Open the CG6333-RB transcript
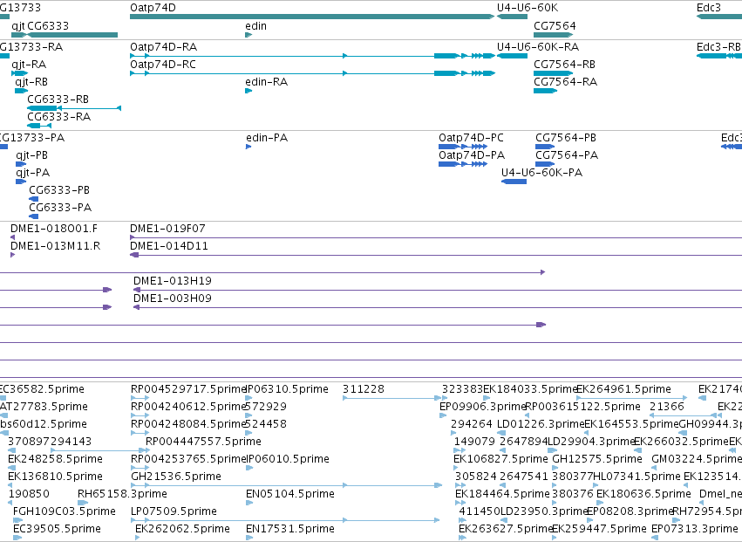 coord(74,108)
